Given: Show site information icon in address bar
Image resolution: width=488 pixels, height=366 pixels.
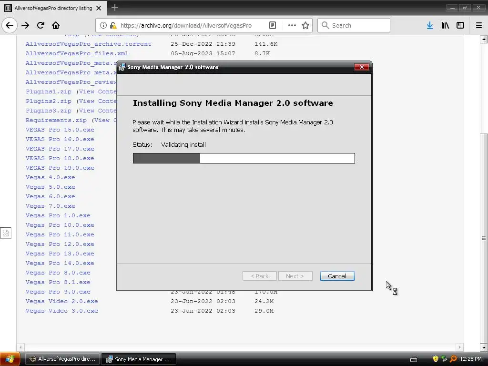Looking at the screenshot, I should tap(103, 25).
